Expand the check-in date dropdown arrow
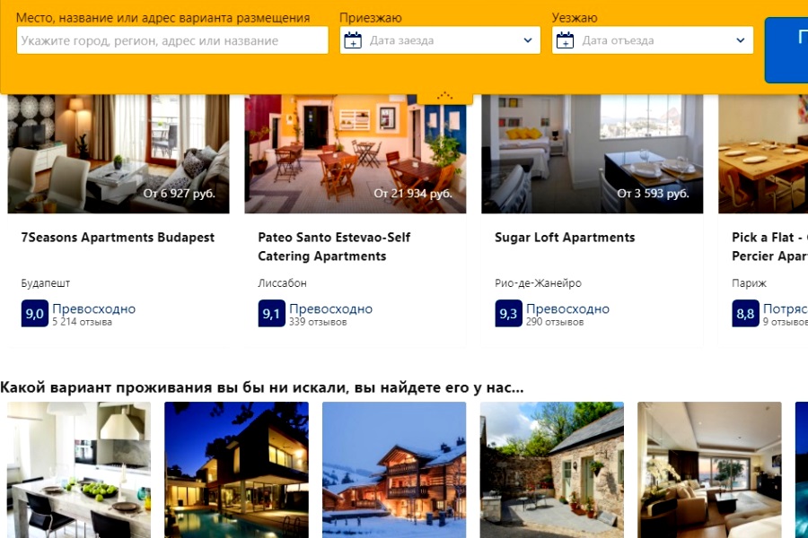 coord(528,40)
